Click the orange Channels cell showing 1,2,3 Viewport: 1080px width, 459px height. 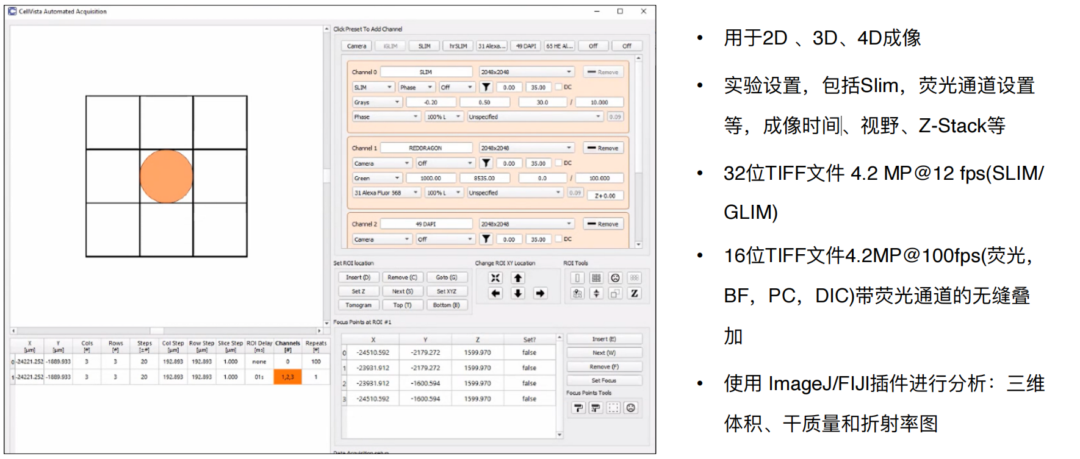[x=287, y=377]
